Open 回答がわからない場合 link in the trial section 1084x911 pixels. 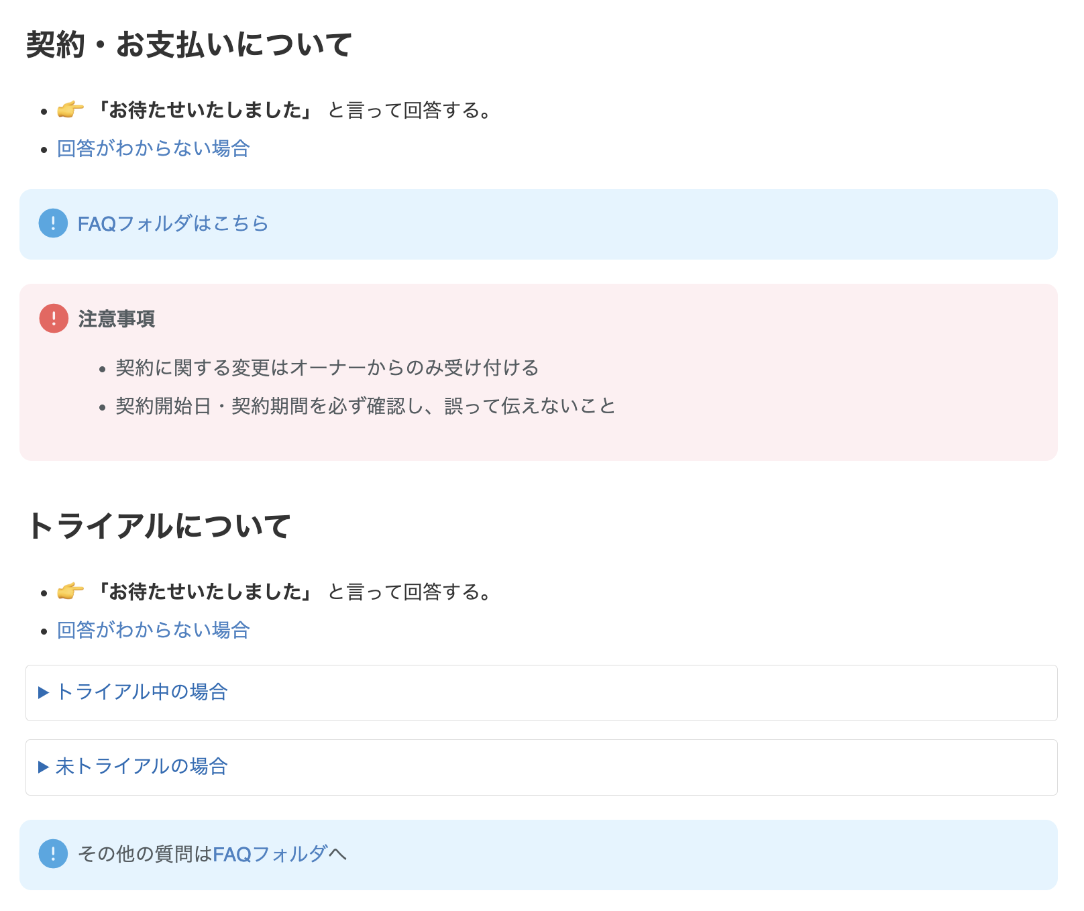[x=153, y=630]
